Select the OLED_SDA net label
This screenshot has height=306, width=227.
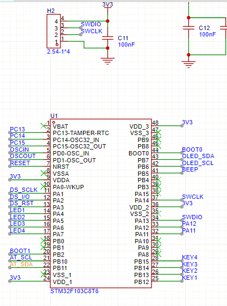[x=198, y=156]
